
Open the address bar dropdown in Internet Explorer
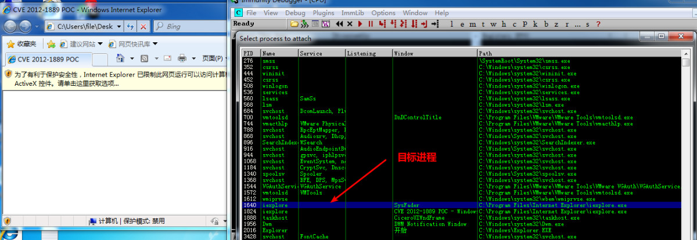[119, 27]
